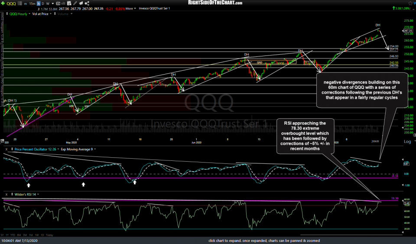Select the daily 'D' timeframe
Image resolution: width=416 pixels, height=244 pixels.
[x=43, y=4]
